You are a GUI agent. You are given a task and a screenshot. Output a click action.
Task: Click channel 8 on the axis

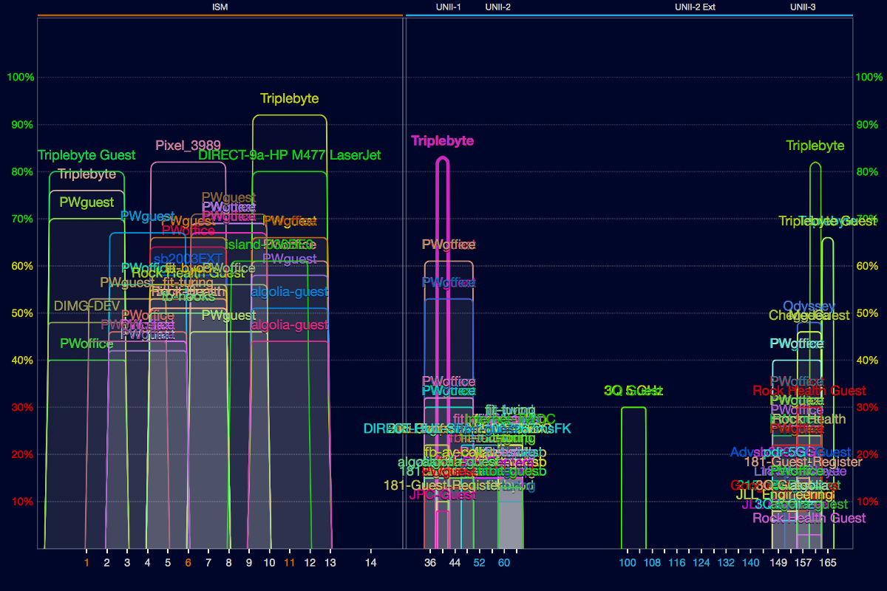click(x=228, y=563)
